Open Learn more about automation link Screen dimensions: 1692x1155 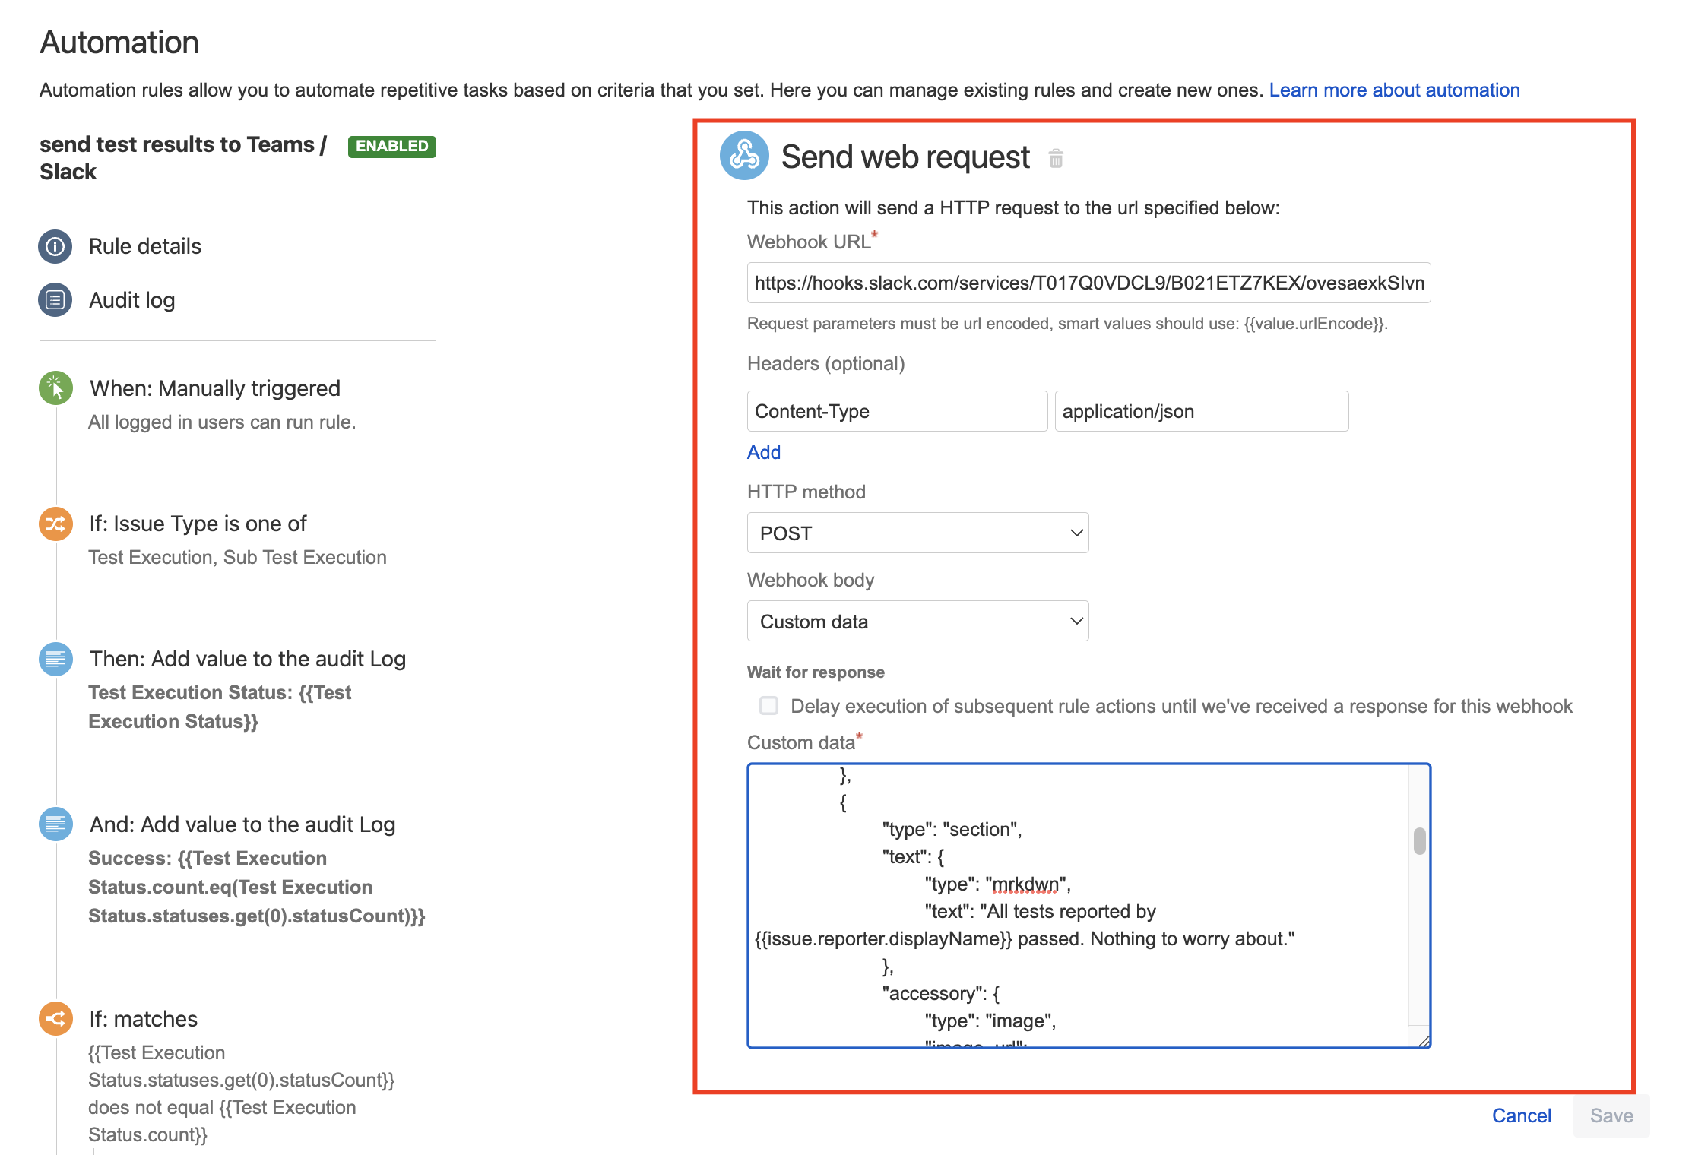click(1394, 90)
